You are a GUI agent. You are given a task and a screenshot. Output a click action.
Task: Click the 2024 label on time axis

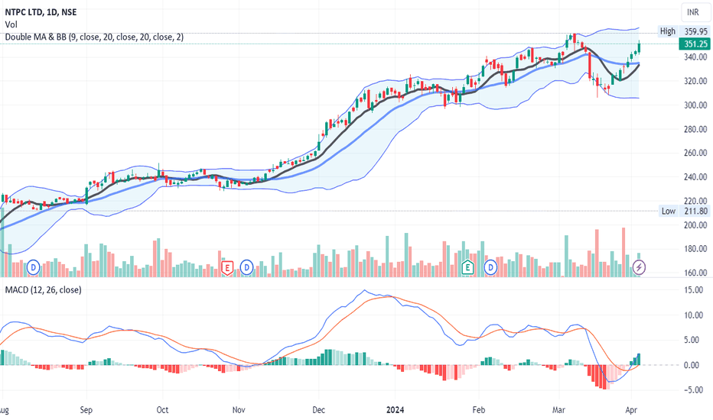coord(396,410)
